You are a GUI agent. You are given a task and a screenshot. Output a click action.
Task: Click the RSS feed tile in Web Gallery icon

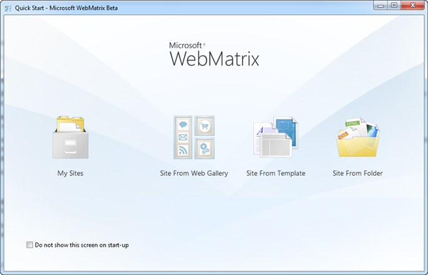[x=183, y=149]
